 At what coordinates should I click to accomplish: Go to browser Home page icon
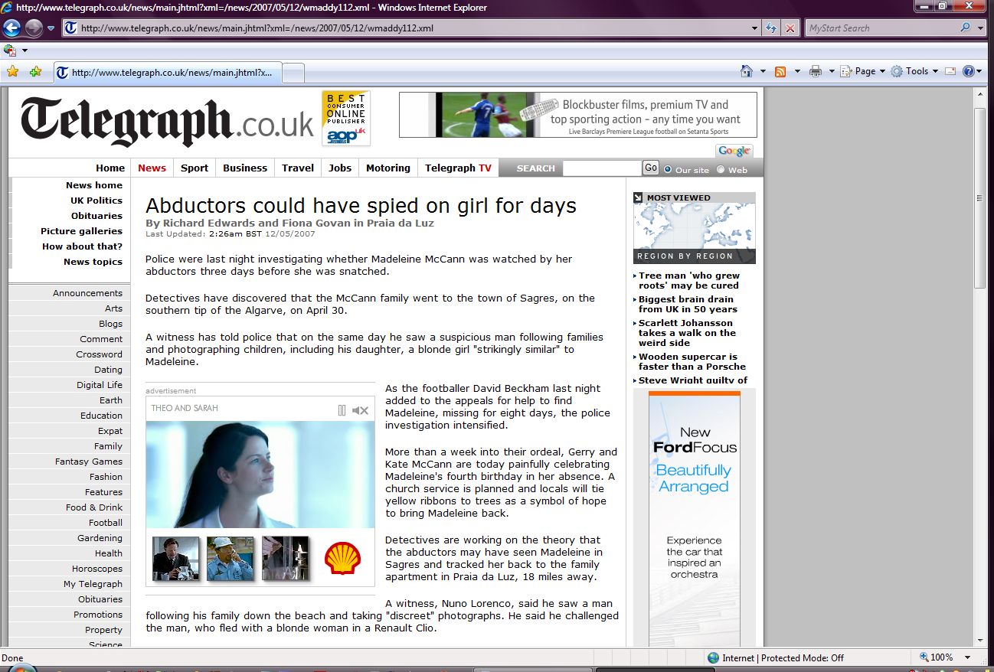pos(747,71)
